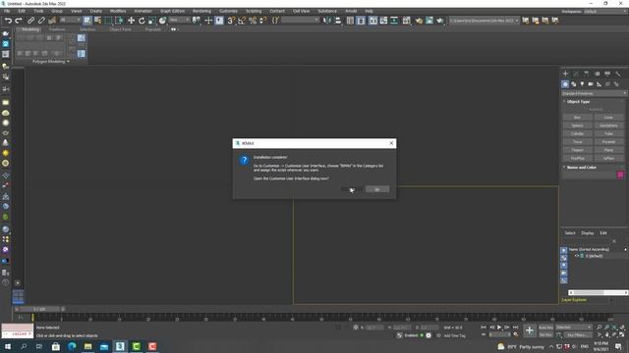Screen dimensions: 629x353
Task: Open the project folder path dropdown
Action: [x=485, y=21]
